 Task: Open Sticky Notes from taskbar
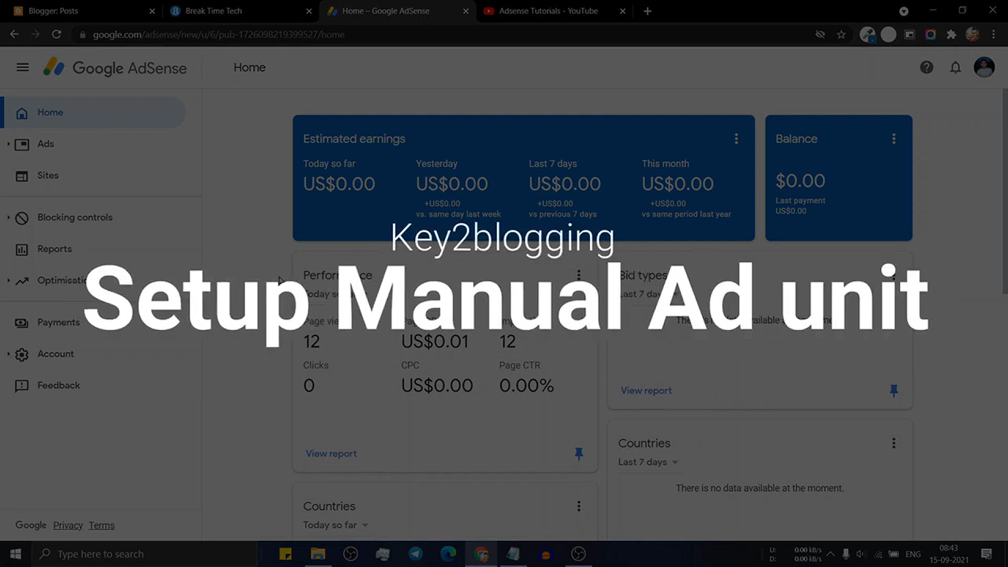pos(286,554)
